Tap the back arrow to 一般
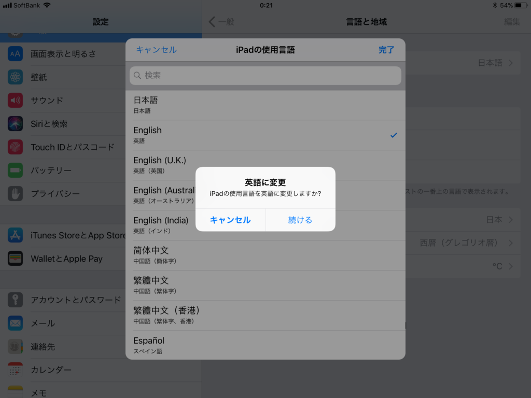Viewport: 531px width, 398px height. [x=212, y=22]
